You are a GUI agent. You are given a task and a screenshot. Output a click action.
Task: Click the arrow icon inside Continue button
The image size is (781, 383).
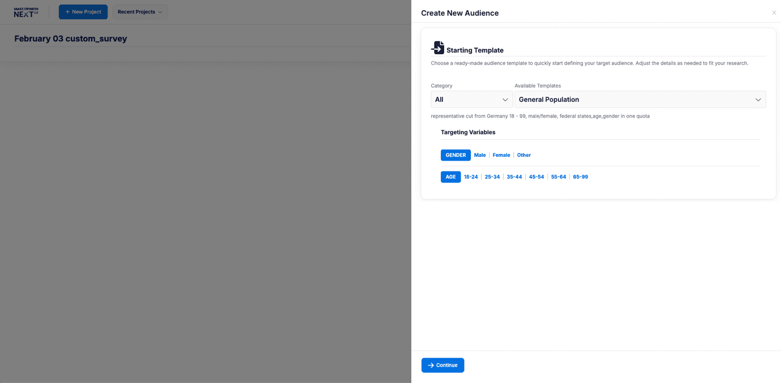[430, 365]
